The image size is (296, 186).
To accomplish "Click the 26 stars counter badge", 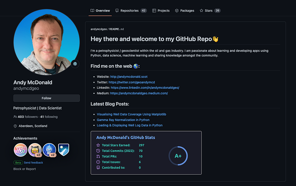I will (218, 11).
